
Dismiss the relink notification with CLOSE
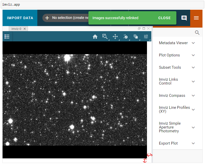(164, 18)
